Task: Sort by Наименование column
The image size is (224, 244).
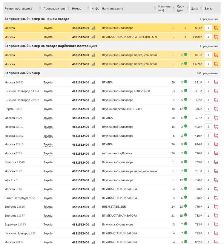Action: pyautogui.click(x=155, y=8)
